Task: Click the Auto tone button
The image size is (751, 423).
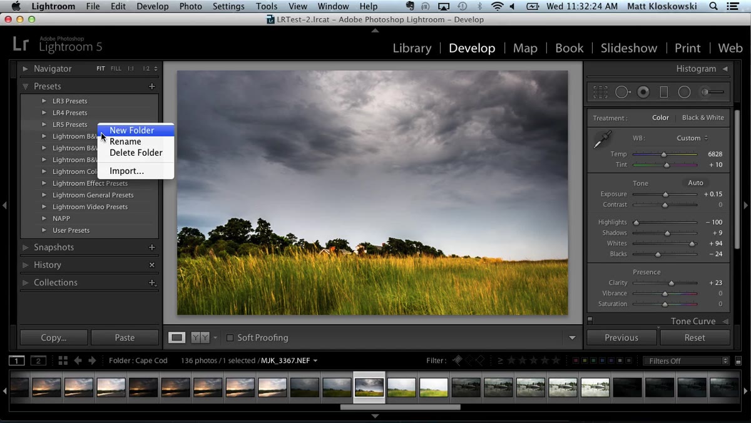Action: tap(695, 183)
